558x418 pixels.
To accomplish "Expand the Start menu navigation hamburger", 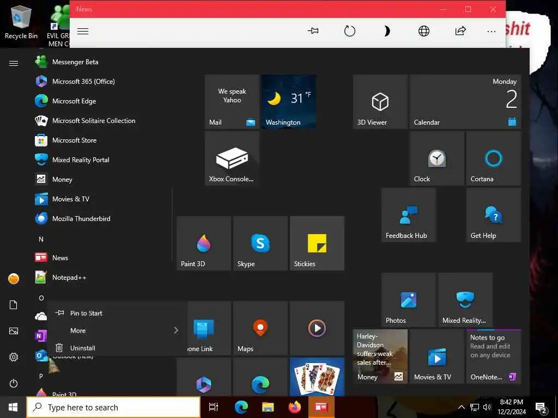I will pyautogui.click(x=14, y=63).
